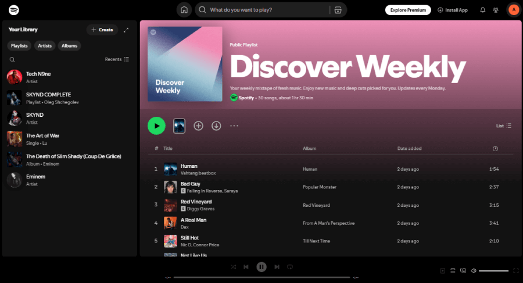Click the playback progress bar
Image resolution: width=523 pixels, height=283 pixels.
point(262,277)
